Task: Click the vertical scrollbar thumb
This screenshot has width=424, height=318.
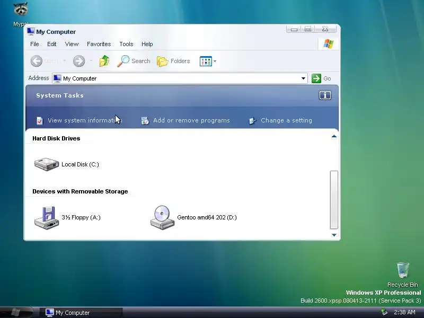Action: coord(334,200)
